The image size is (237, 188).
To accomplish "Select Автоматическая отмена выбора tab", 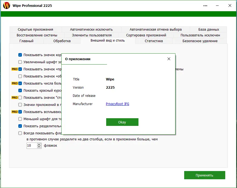I will click(155, 29).
